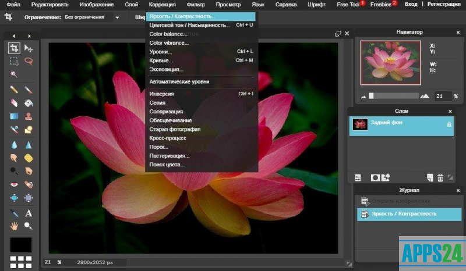
Task: Select the Clone Stamp tool
Action: (x=29, y=116)
